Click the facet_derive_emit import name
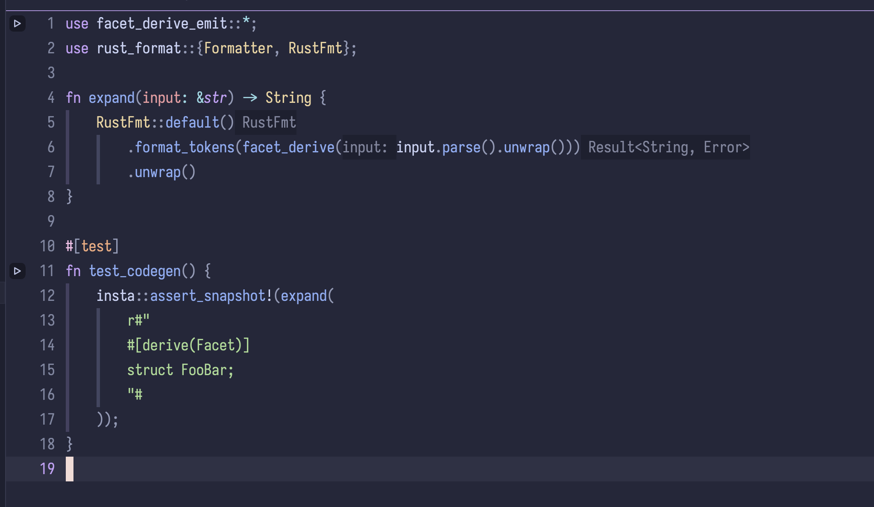The height and width of the screenshot is (507, 874). tap(161, 23)
